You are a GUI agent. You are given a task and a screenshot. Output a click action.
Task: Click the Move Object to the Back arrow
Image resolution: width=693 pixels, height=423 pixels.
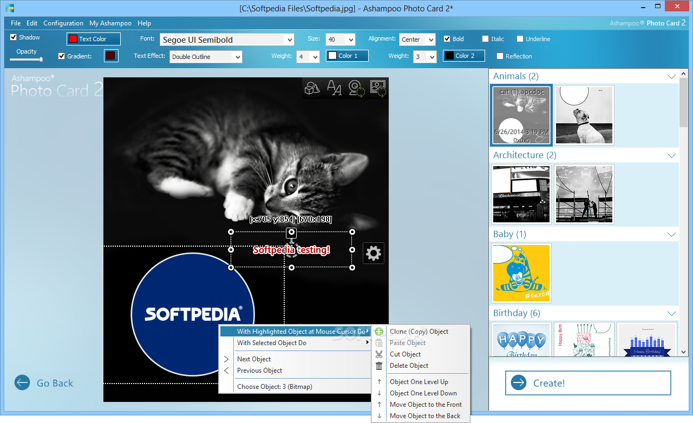click(x=380, y=416)
